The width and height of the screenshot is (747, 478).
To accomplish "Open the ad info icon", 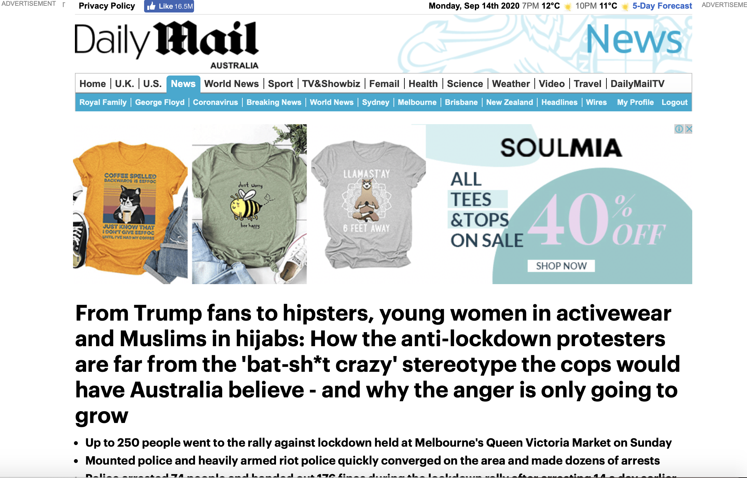I will pyautogui.click(x=679, y=129).
